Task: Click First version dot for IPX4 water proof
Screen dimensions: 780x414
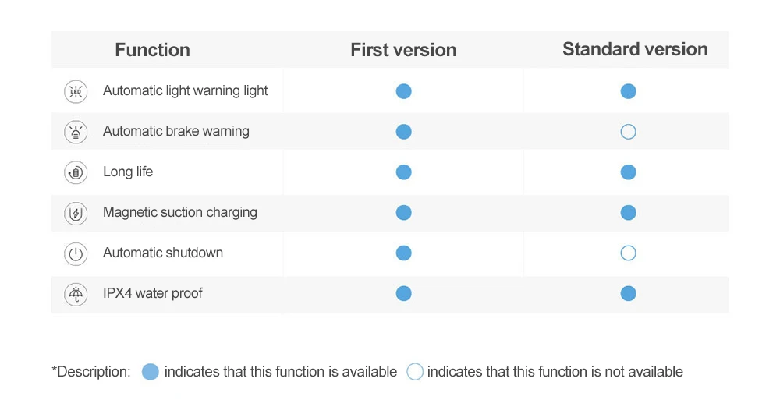Action: (x=403, y=294)
